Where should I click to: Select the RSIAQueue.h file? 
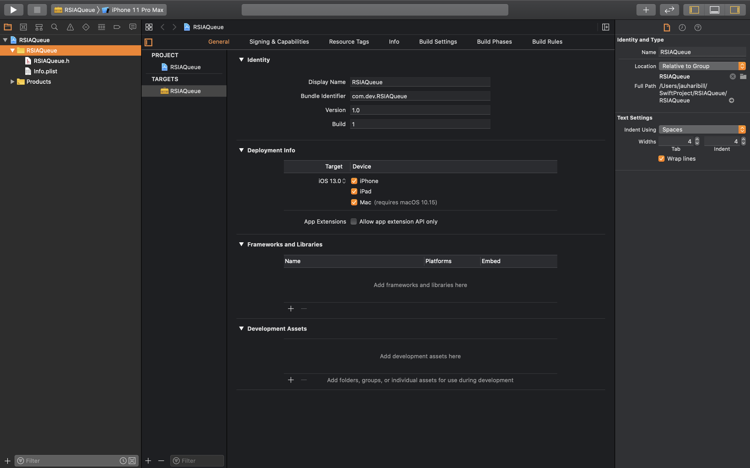52,61
